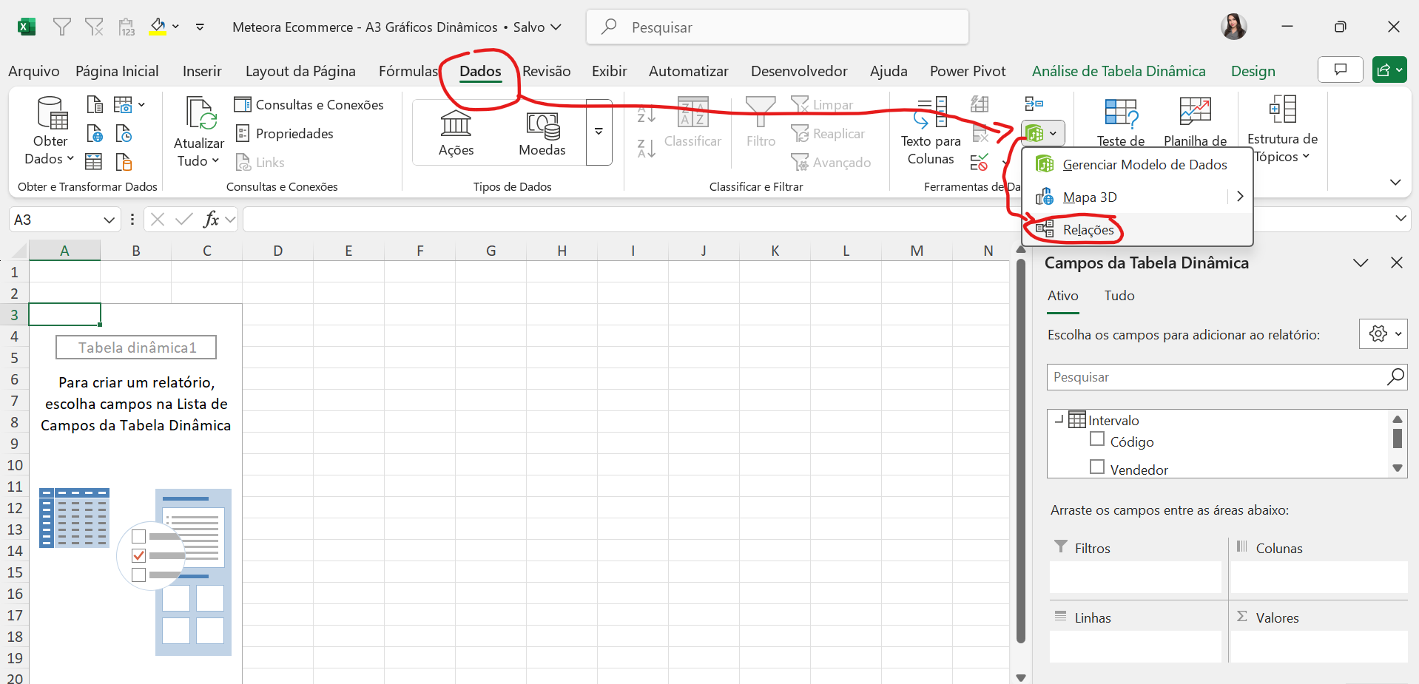Open Existing Connections icon

124,161
